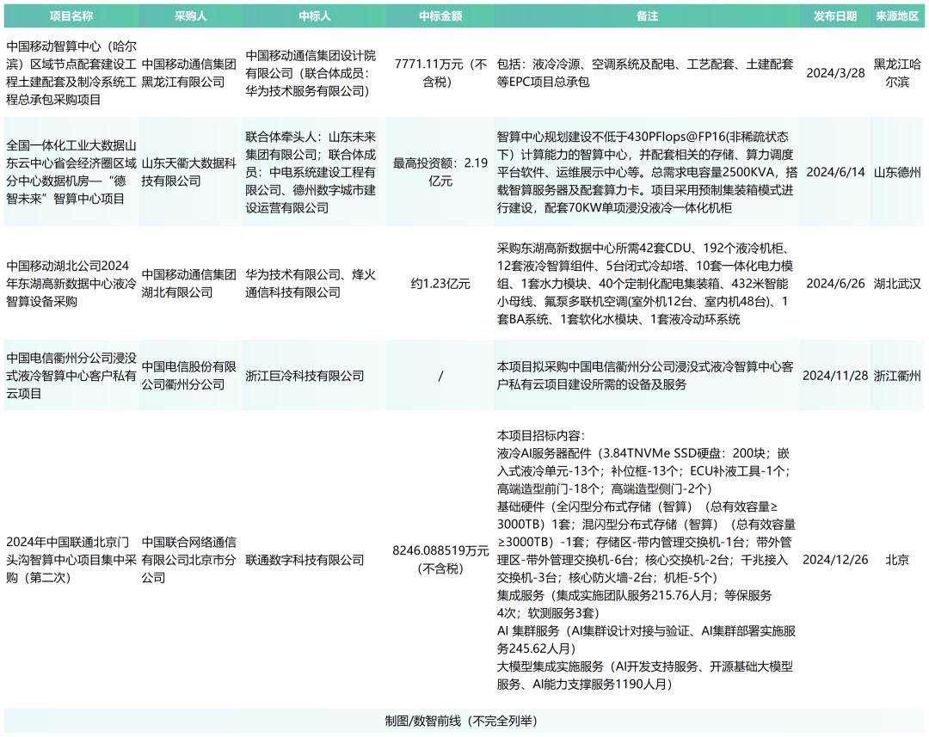Viewport: 929px width, 737px height.
Task: Select the 中国联合网络通信有限公司北京市分公司 purchaser cell
Action: 189,559
